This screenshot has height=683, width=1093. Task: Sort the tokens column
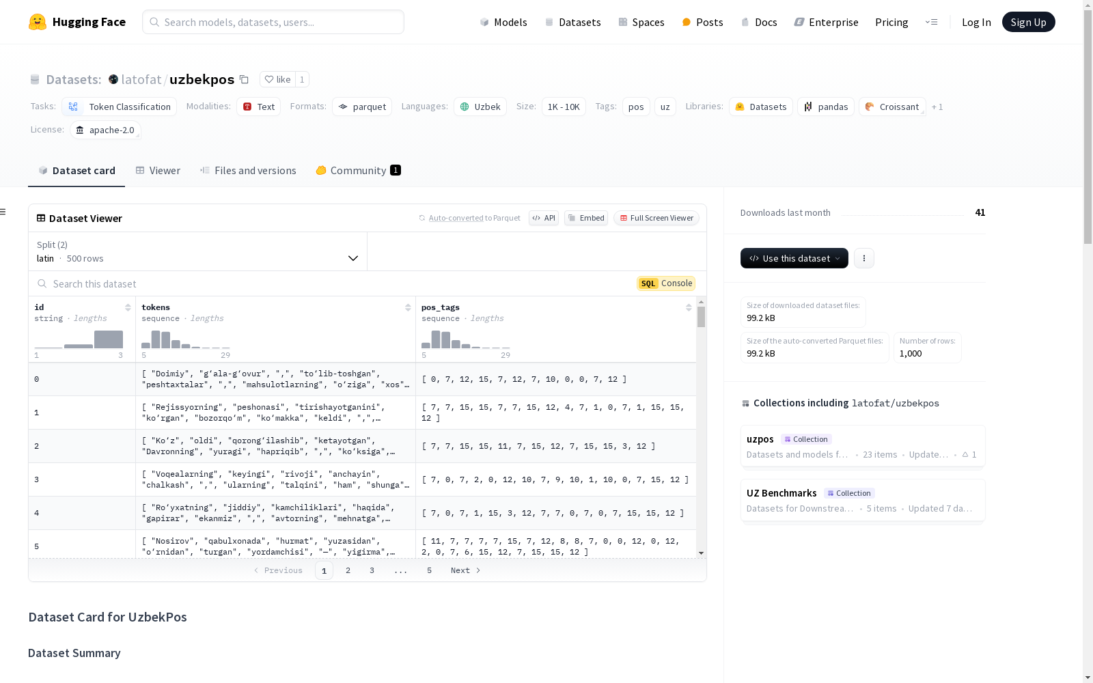[408, 307]
